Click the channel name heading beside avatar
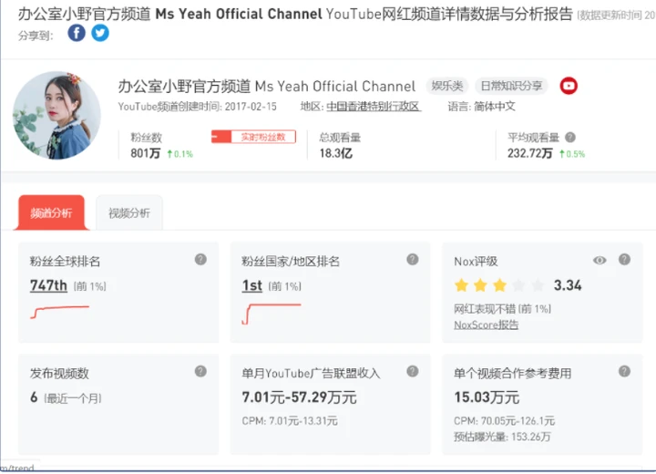 (266, 87)
